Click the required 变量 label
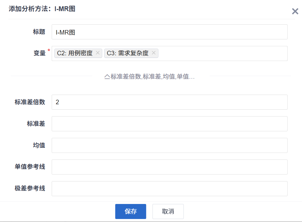This screenshot has height=222, width=302. point(39,53)
